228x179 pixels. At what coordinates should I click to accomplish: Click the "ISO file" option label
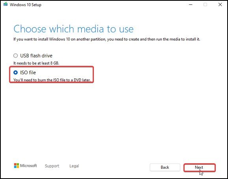pos(28,73)
